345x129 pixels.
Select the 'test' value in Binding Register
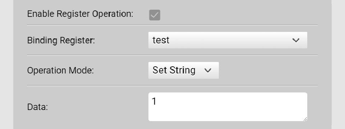click(x=161, y=40)
